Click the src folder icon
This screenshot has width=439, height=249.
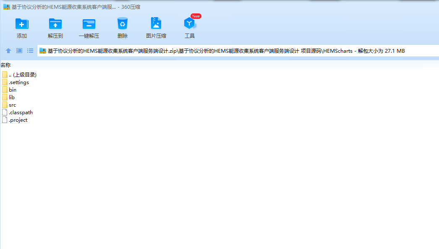tap(5, 105)
